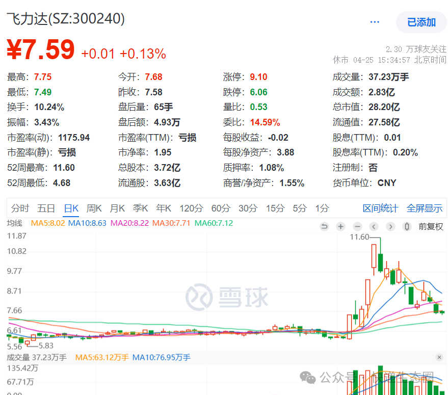Click the stock title 飞力达(SZ:300240)
This screenshot has height=395, width=448.
click(66, 19)
